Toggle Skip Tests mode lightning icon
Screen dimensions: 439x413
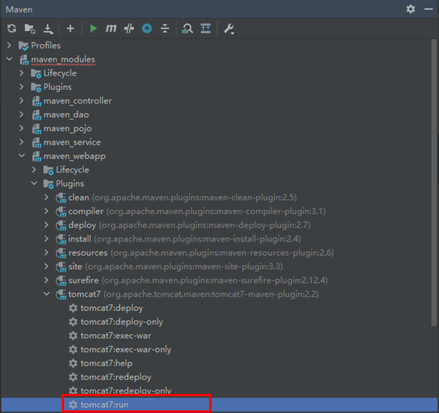147,28
